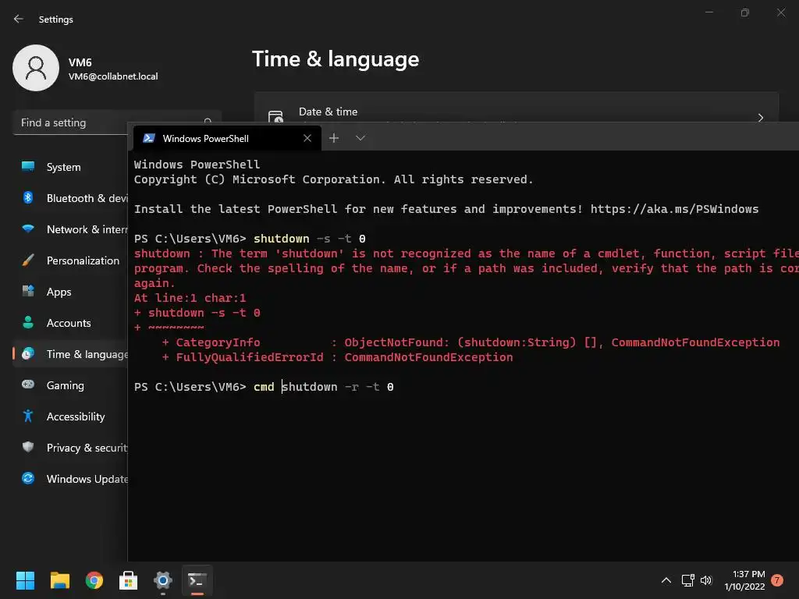This screenshot has height=599, width=799.
Task: Open File Explorer from the taskbar
Action: click(59, 580)
